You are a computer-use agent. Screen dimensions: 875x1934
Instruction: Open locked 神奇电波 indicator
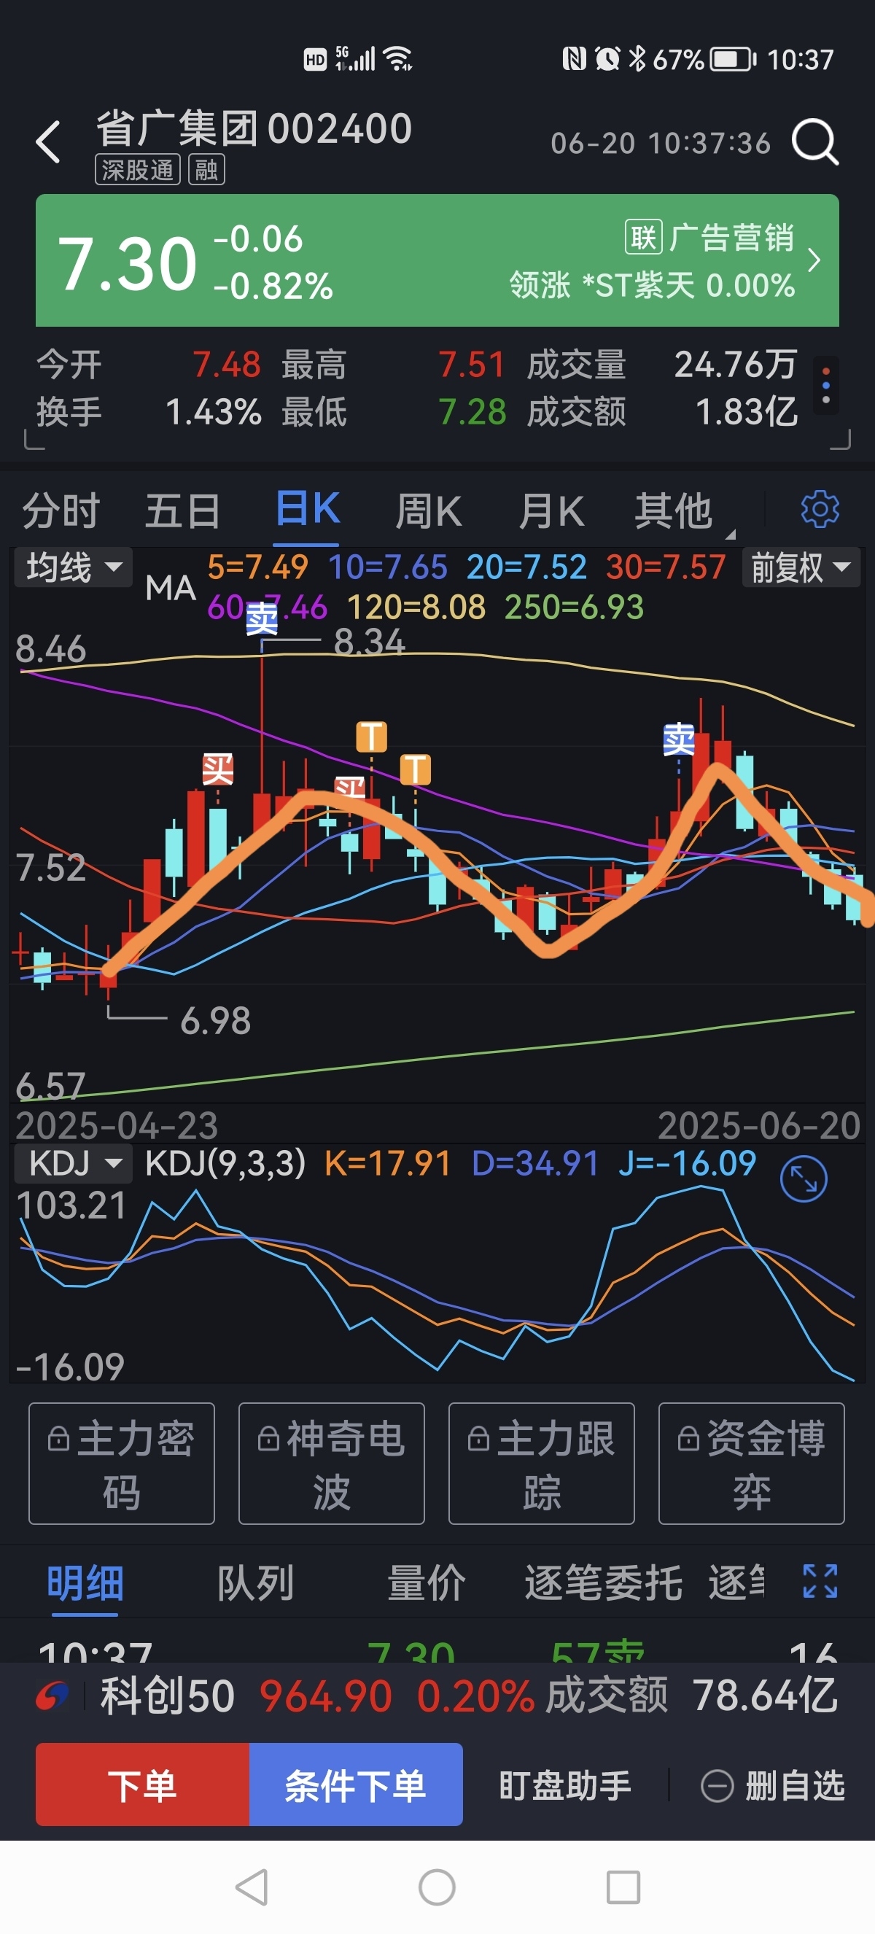point(332,1464)
